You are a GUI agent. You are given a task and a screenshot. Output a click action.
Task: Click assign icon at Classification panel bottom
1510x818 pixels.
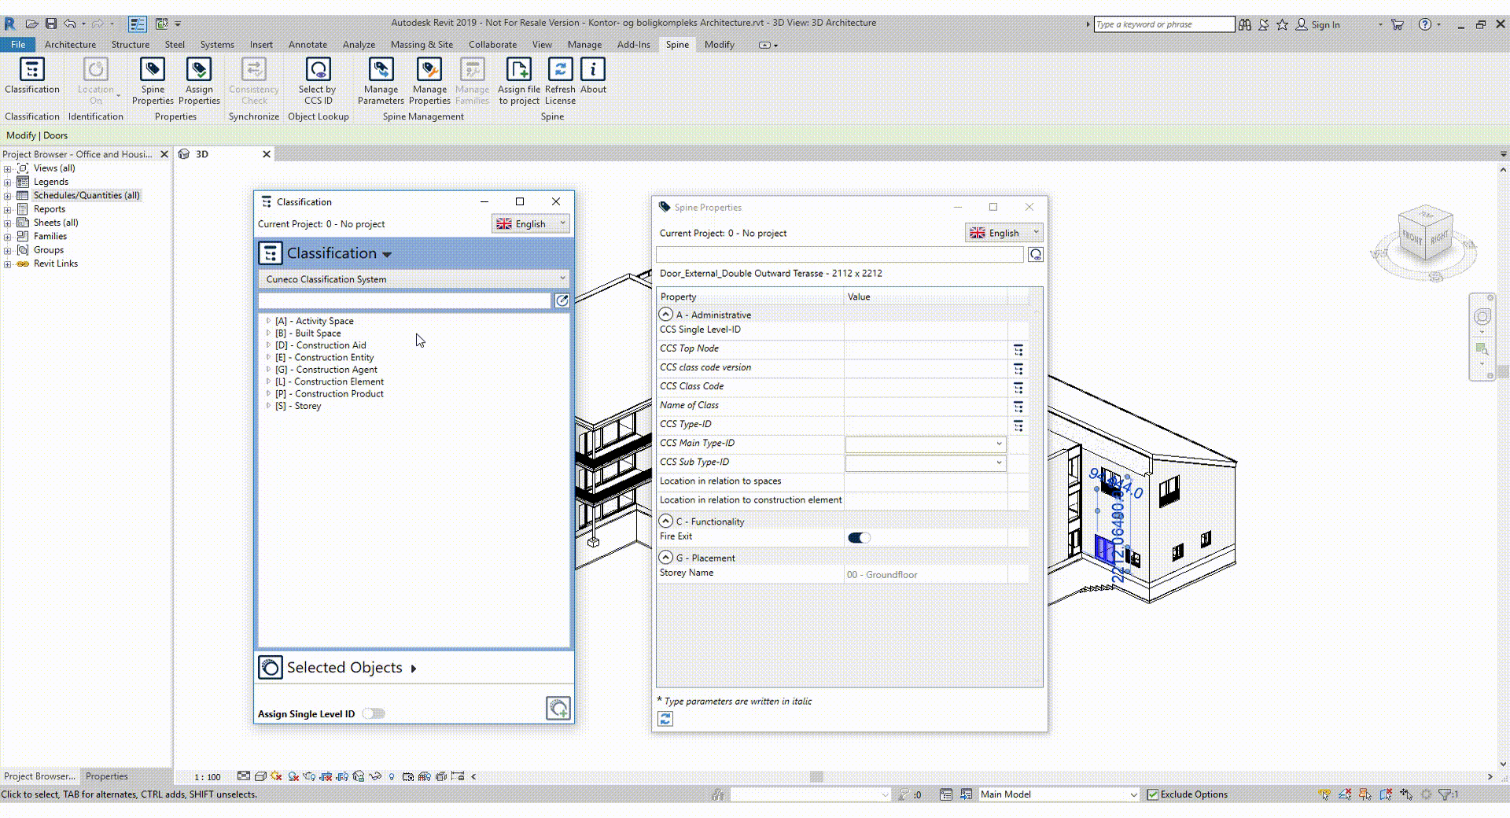[558, 708]
